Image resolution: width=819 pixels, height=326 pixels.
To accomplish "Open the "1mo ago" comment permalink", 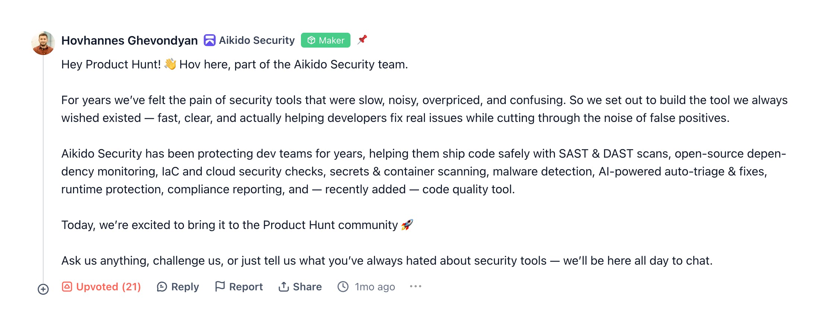I will [x=375, y=287].
